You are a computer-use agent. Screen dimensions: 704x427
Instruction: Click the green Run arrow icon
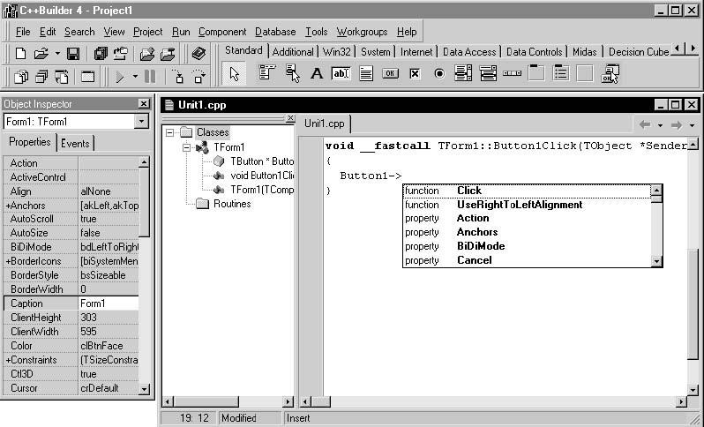pos(120,77)
